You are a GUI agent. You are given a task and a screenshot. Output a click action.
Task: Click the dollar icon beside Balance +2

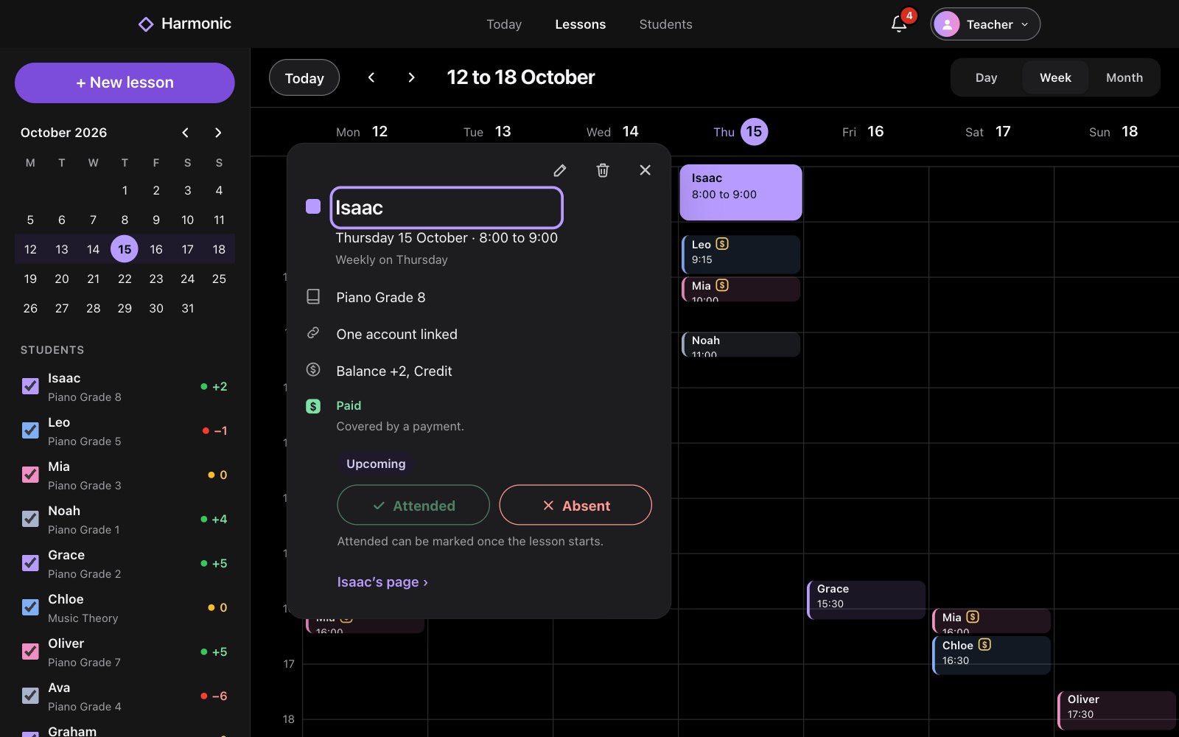point(313,370)
